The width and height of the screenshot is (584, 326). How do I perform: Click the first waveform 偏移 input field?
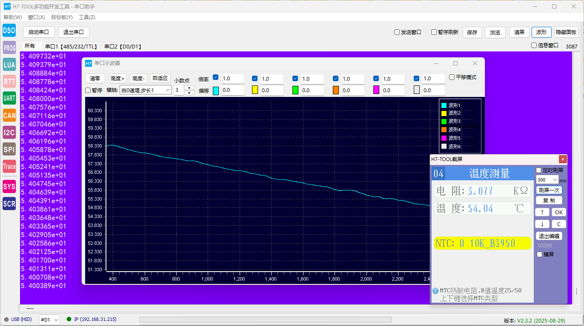click(x=232, y=90)
